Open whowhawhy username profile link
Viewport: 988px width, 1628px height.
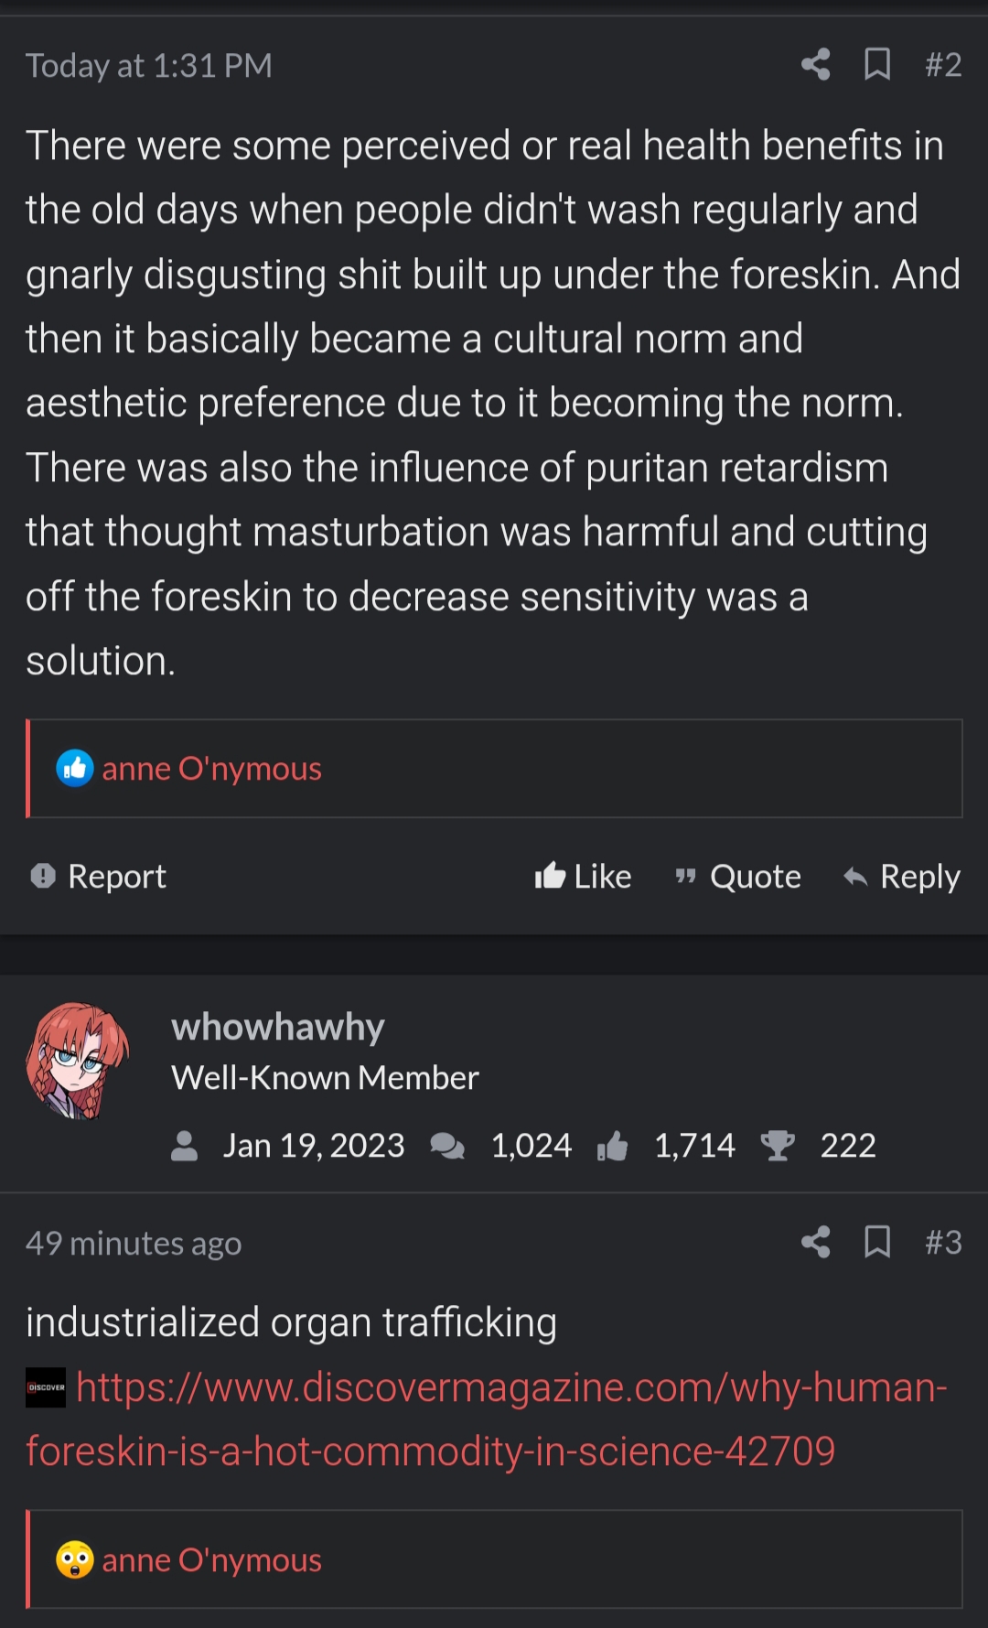277,1027
